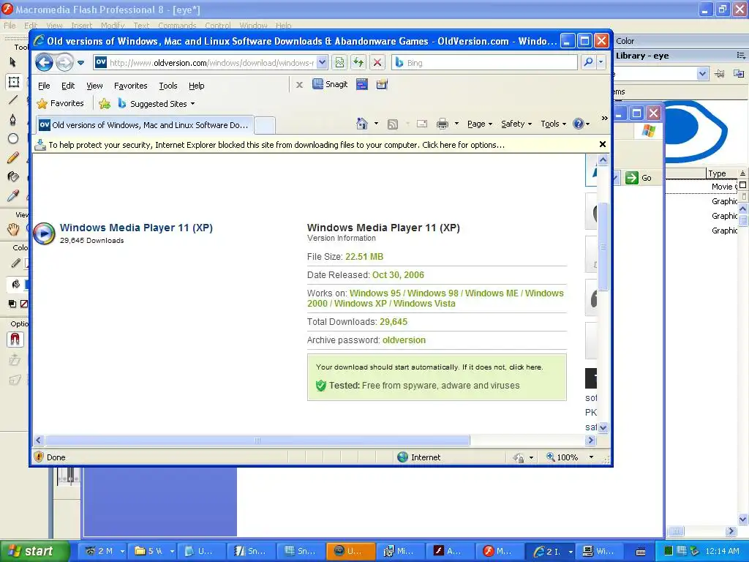Open the IE Tools menu
749x562 pixels.
pyautogui.click(x=168, y=86)
